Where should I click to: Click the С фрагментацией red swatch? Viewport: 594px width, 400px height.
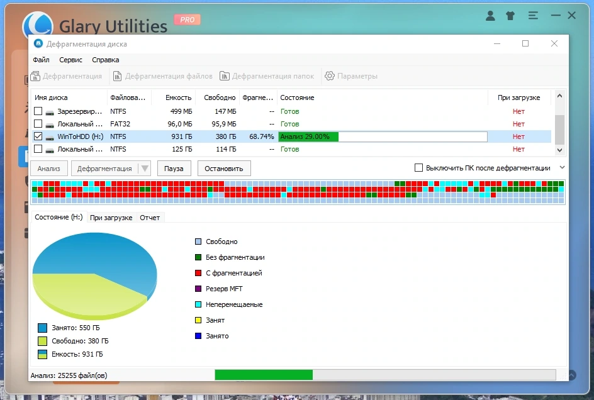pyautogui.click(x=198, y=273)
